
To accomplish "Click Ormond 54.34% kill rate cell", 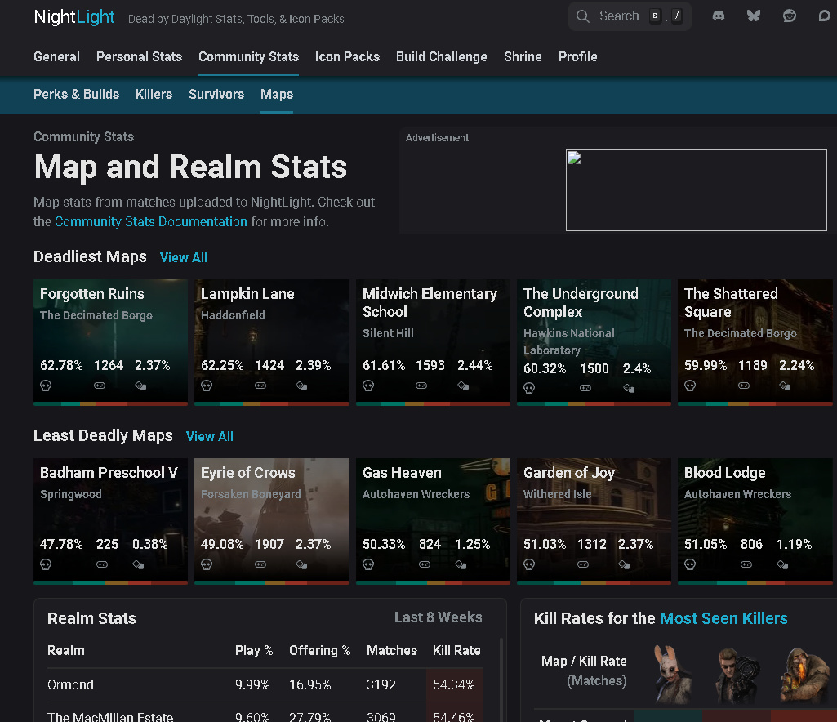I will [x=455, y=684].
